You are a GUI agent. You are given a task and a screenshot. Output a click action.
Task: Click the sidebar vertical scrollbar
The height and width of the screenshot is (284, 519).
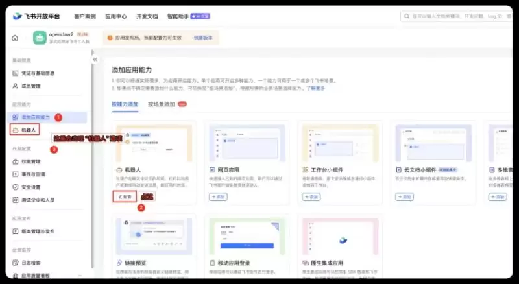point(92,159)
